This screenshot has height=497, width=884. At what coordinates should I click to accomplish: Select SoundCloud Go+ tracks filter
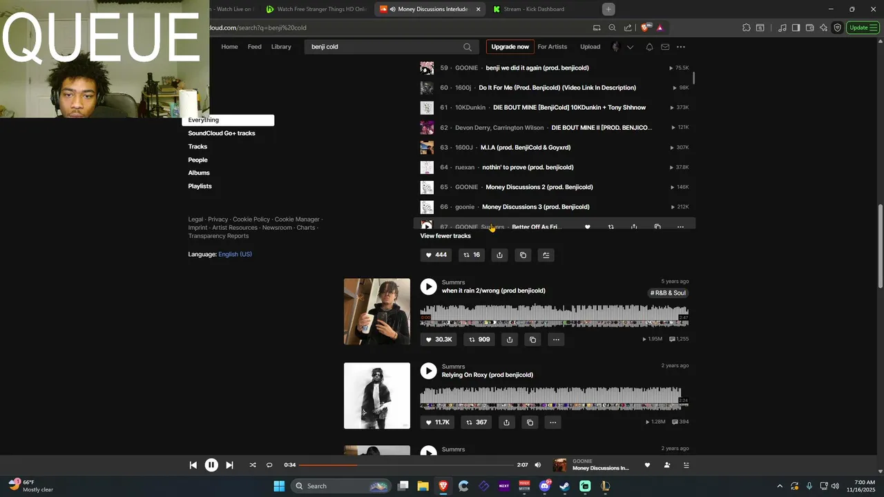click(x=222, y=133)
